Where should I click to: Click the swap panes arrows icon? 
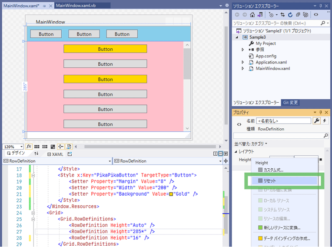click(37, 154)
